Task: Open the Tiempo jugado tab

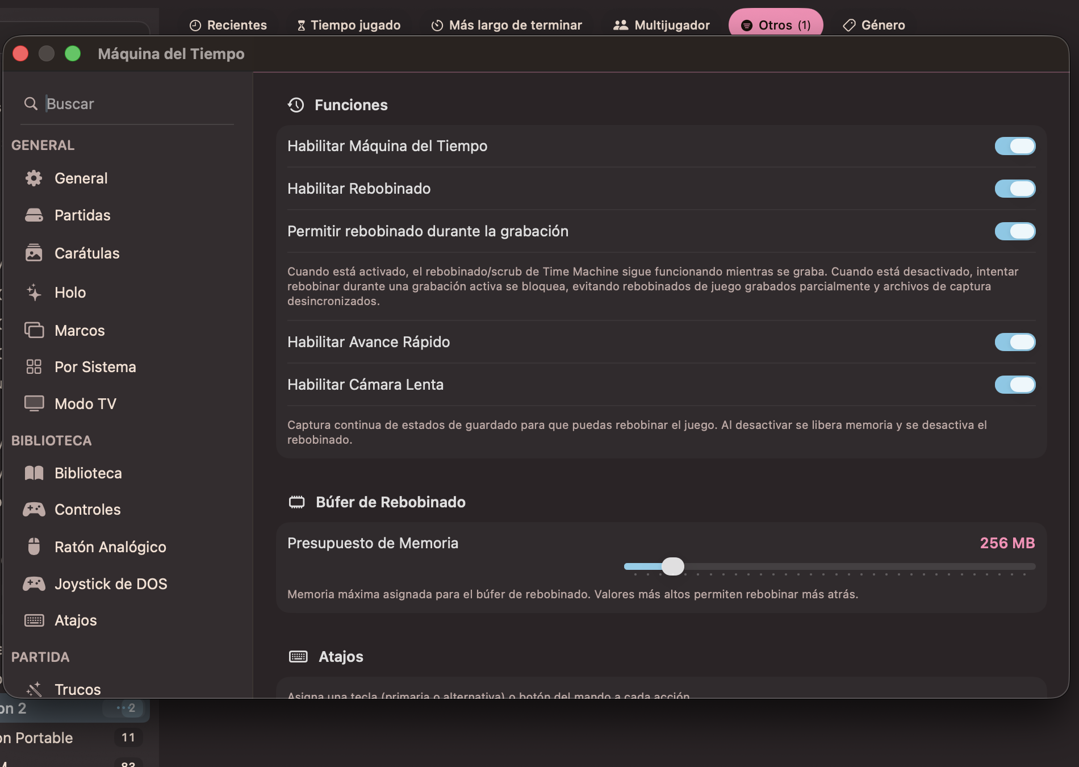Action: [349, 25]
